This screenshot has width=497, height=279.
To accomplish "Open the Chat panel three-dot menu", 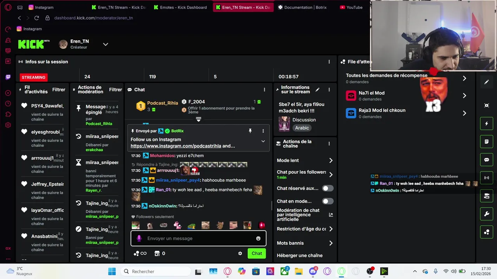I will click(x=264, y=90).
